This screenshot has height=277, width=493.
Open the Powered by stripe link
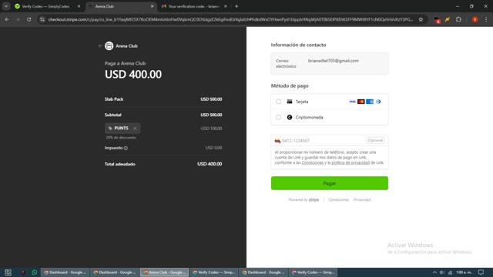(x=304, y=200)
